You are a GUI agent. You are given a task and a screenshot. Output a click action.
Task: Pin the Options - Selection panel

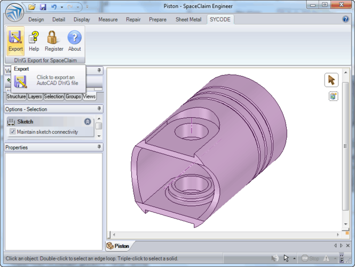point(99,109)
